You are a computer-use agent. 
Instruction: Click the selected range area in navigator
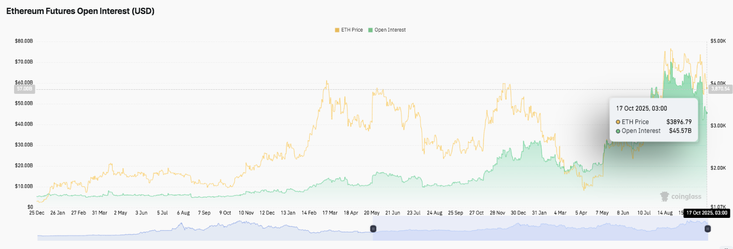point(540,229)
